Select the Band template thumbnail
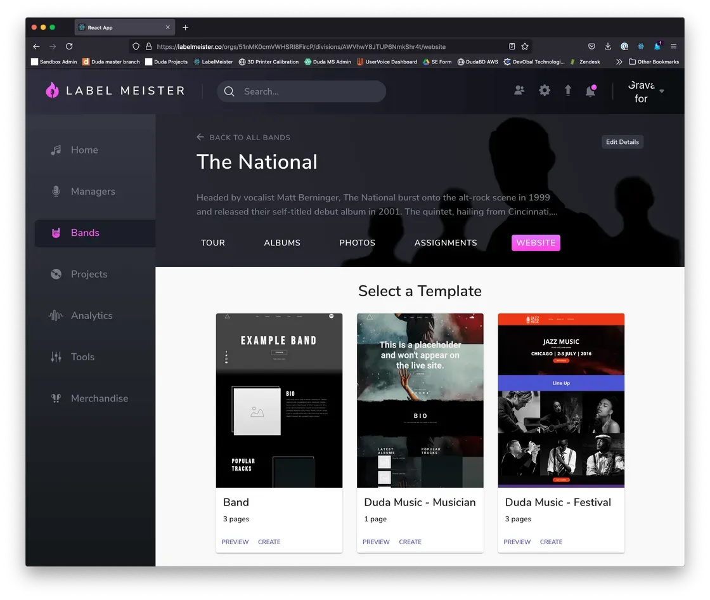Viewport: 710px width, 600px height. [279, 400]
